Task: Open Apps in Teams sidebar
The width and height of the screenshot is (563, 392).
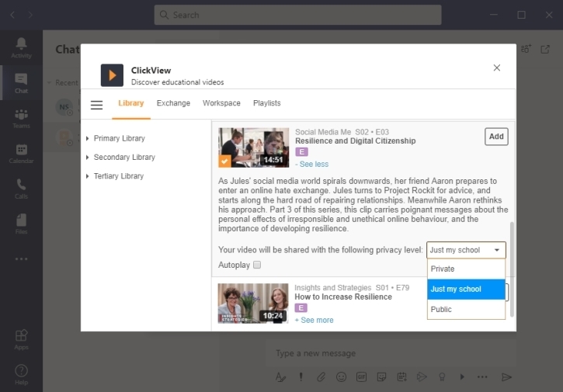Action: [x=21, y=339]
